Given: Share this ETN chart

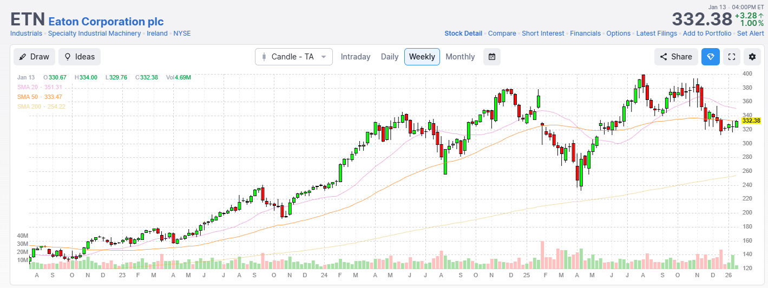Looking at the screenshot, I should (676, 57).
